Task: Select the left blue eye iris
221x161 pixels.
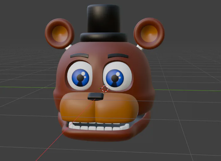Action: coord(80,78)
